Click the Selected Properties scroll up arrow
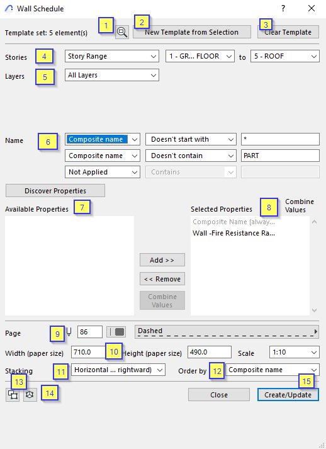This screenshot has width=326, height=449. (x=314, y=222)
